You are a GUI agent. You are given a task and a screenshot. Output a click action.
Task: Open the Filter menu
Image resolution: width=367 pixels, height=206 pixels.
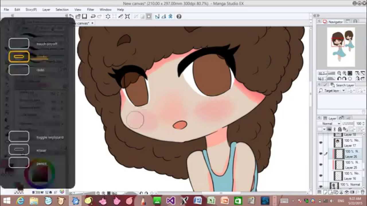coord(91,9)
